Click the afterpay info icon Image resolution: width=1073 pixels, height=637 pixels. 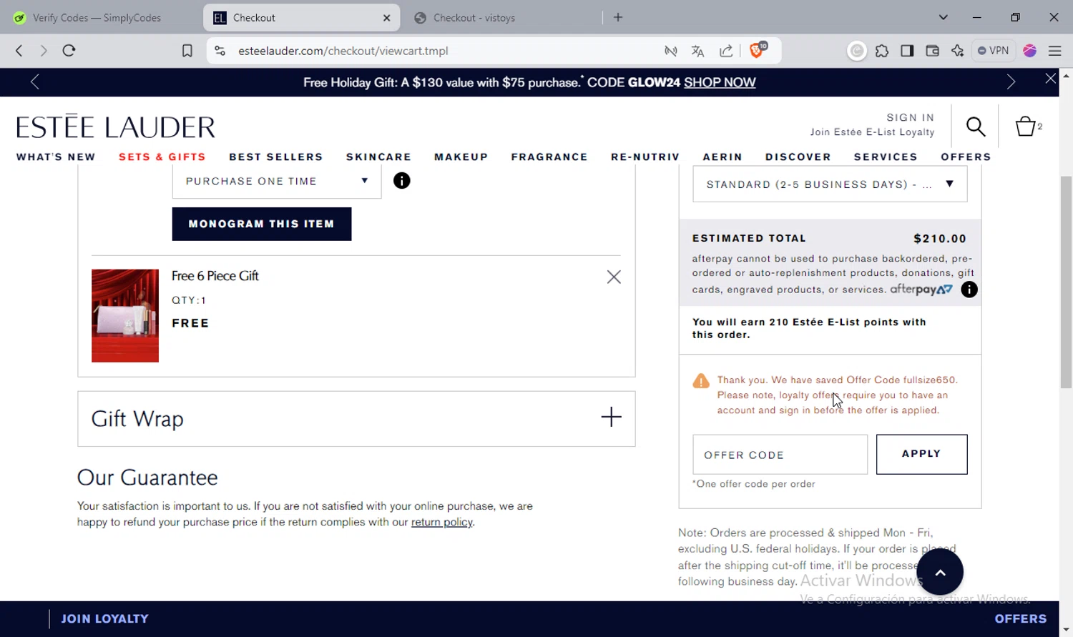969,290
